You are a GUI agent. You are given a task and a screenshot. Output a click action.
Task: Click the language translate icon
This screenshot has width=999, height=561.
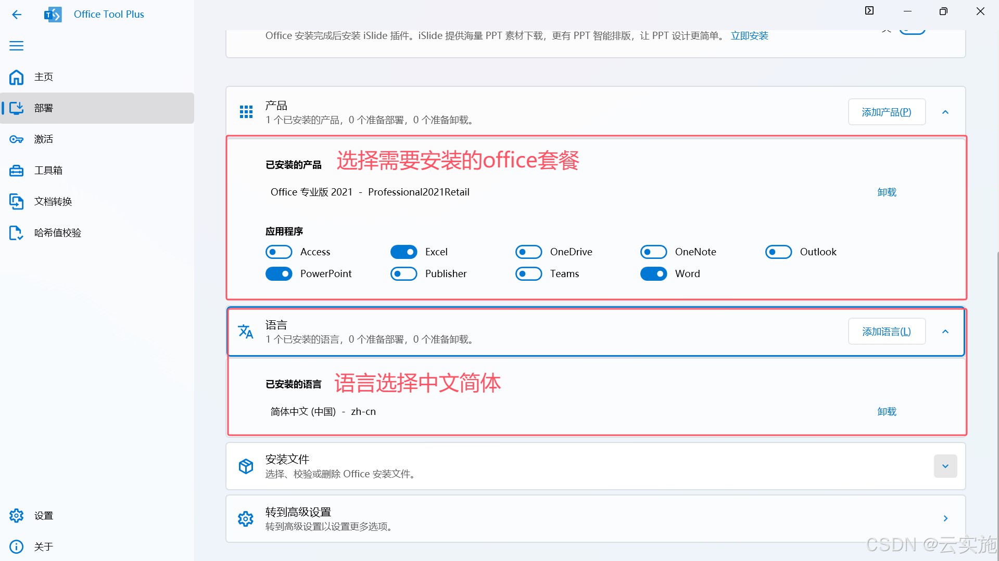[x=246, y=331]
